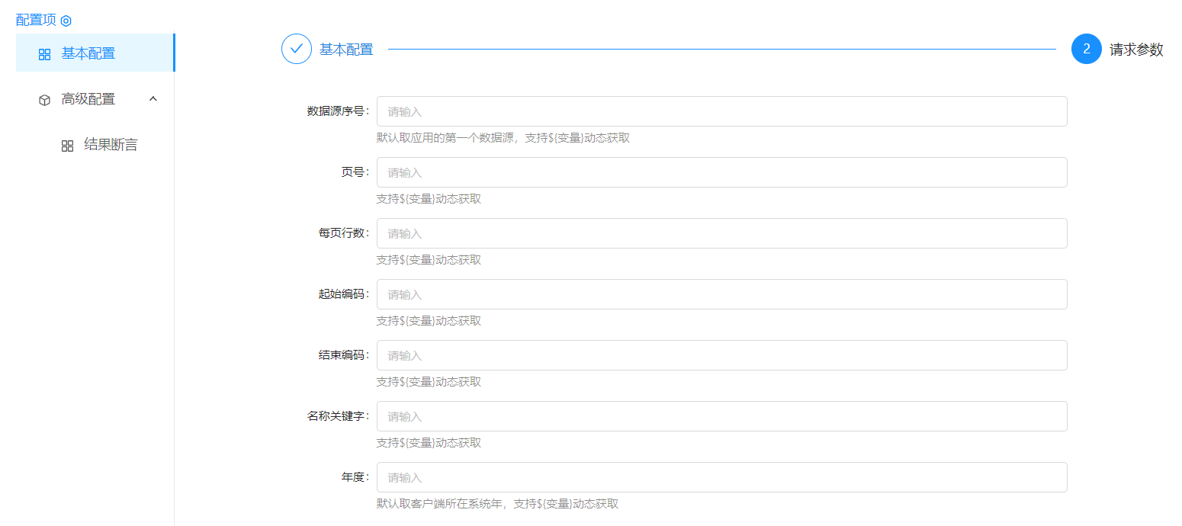Open the 结果断言 submenu item
Screen dimensions: 1182x526
point(111,145)
